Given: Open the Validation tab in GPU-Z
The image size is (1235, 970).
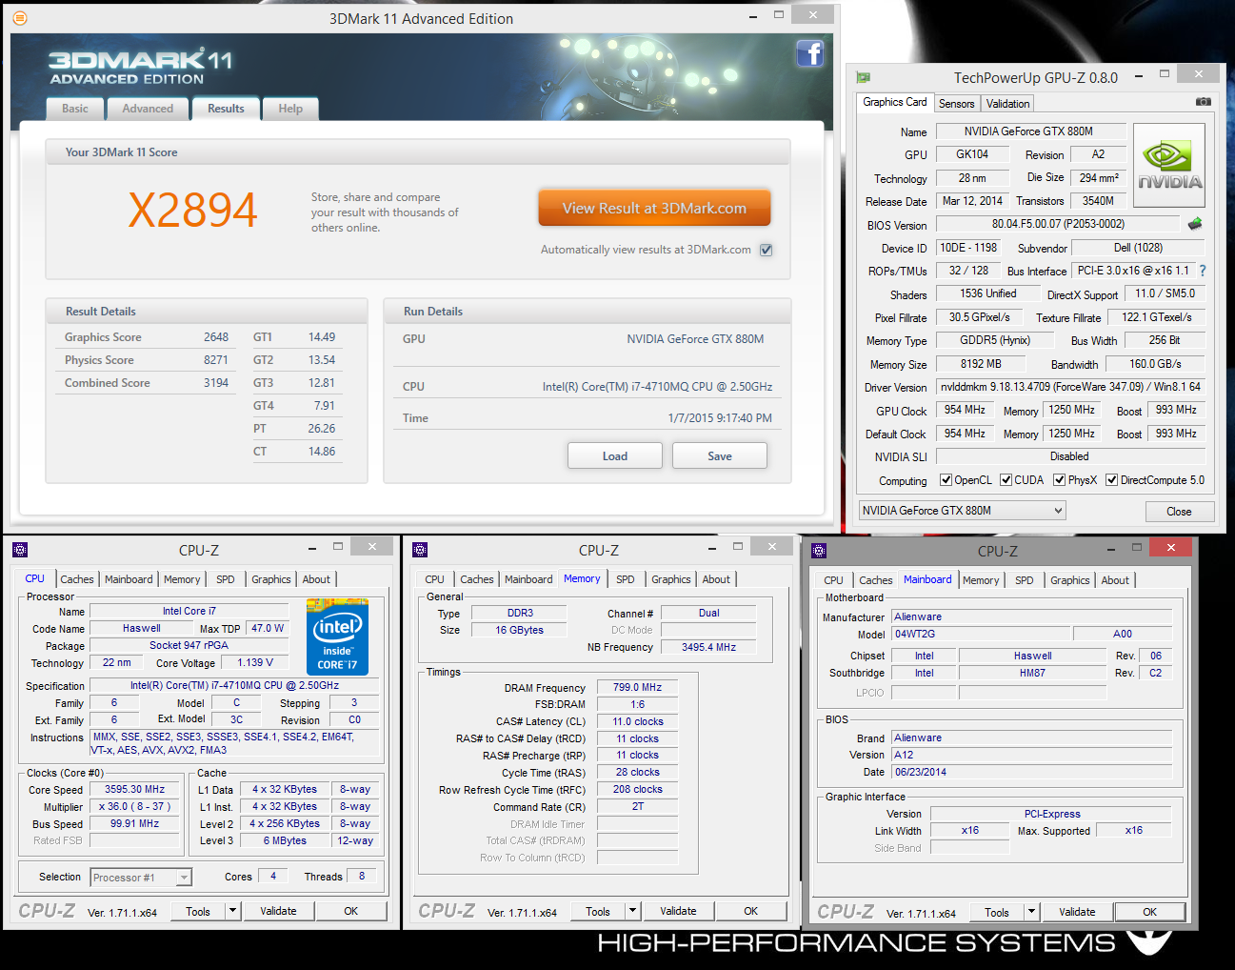Looking at the screenshot, I should (1007, 104).
